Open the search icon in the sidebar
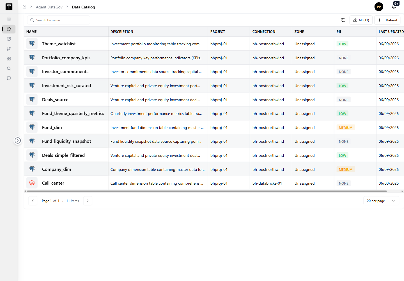The height and width of the screenshot is (281, 404). tap(9, 68)
